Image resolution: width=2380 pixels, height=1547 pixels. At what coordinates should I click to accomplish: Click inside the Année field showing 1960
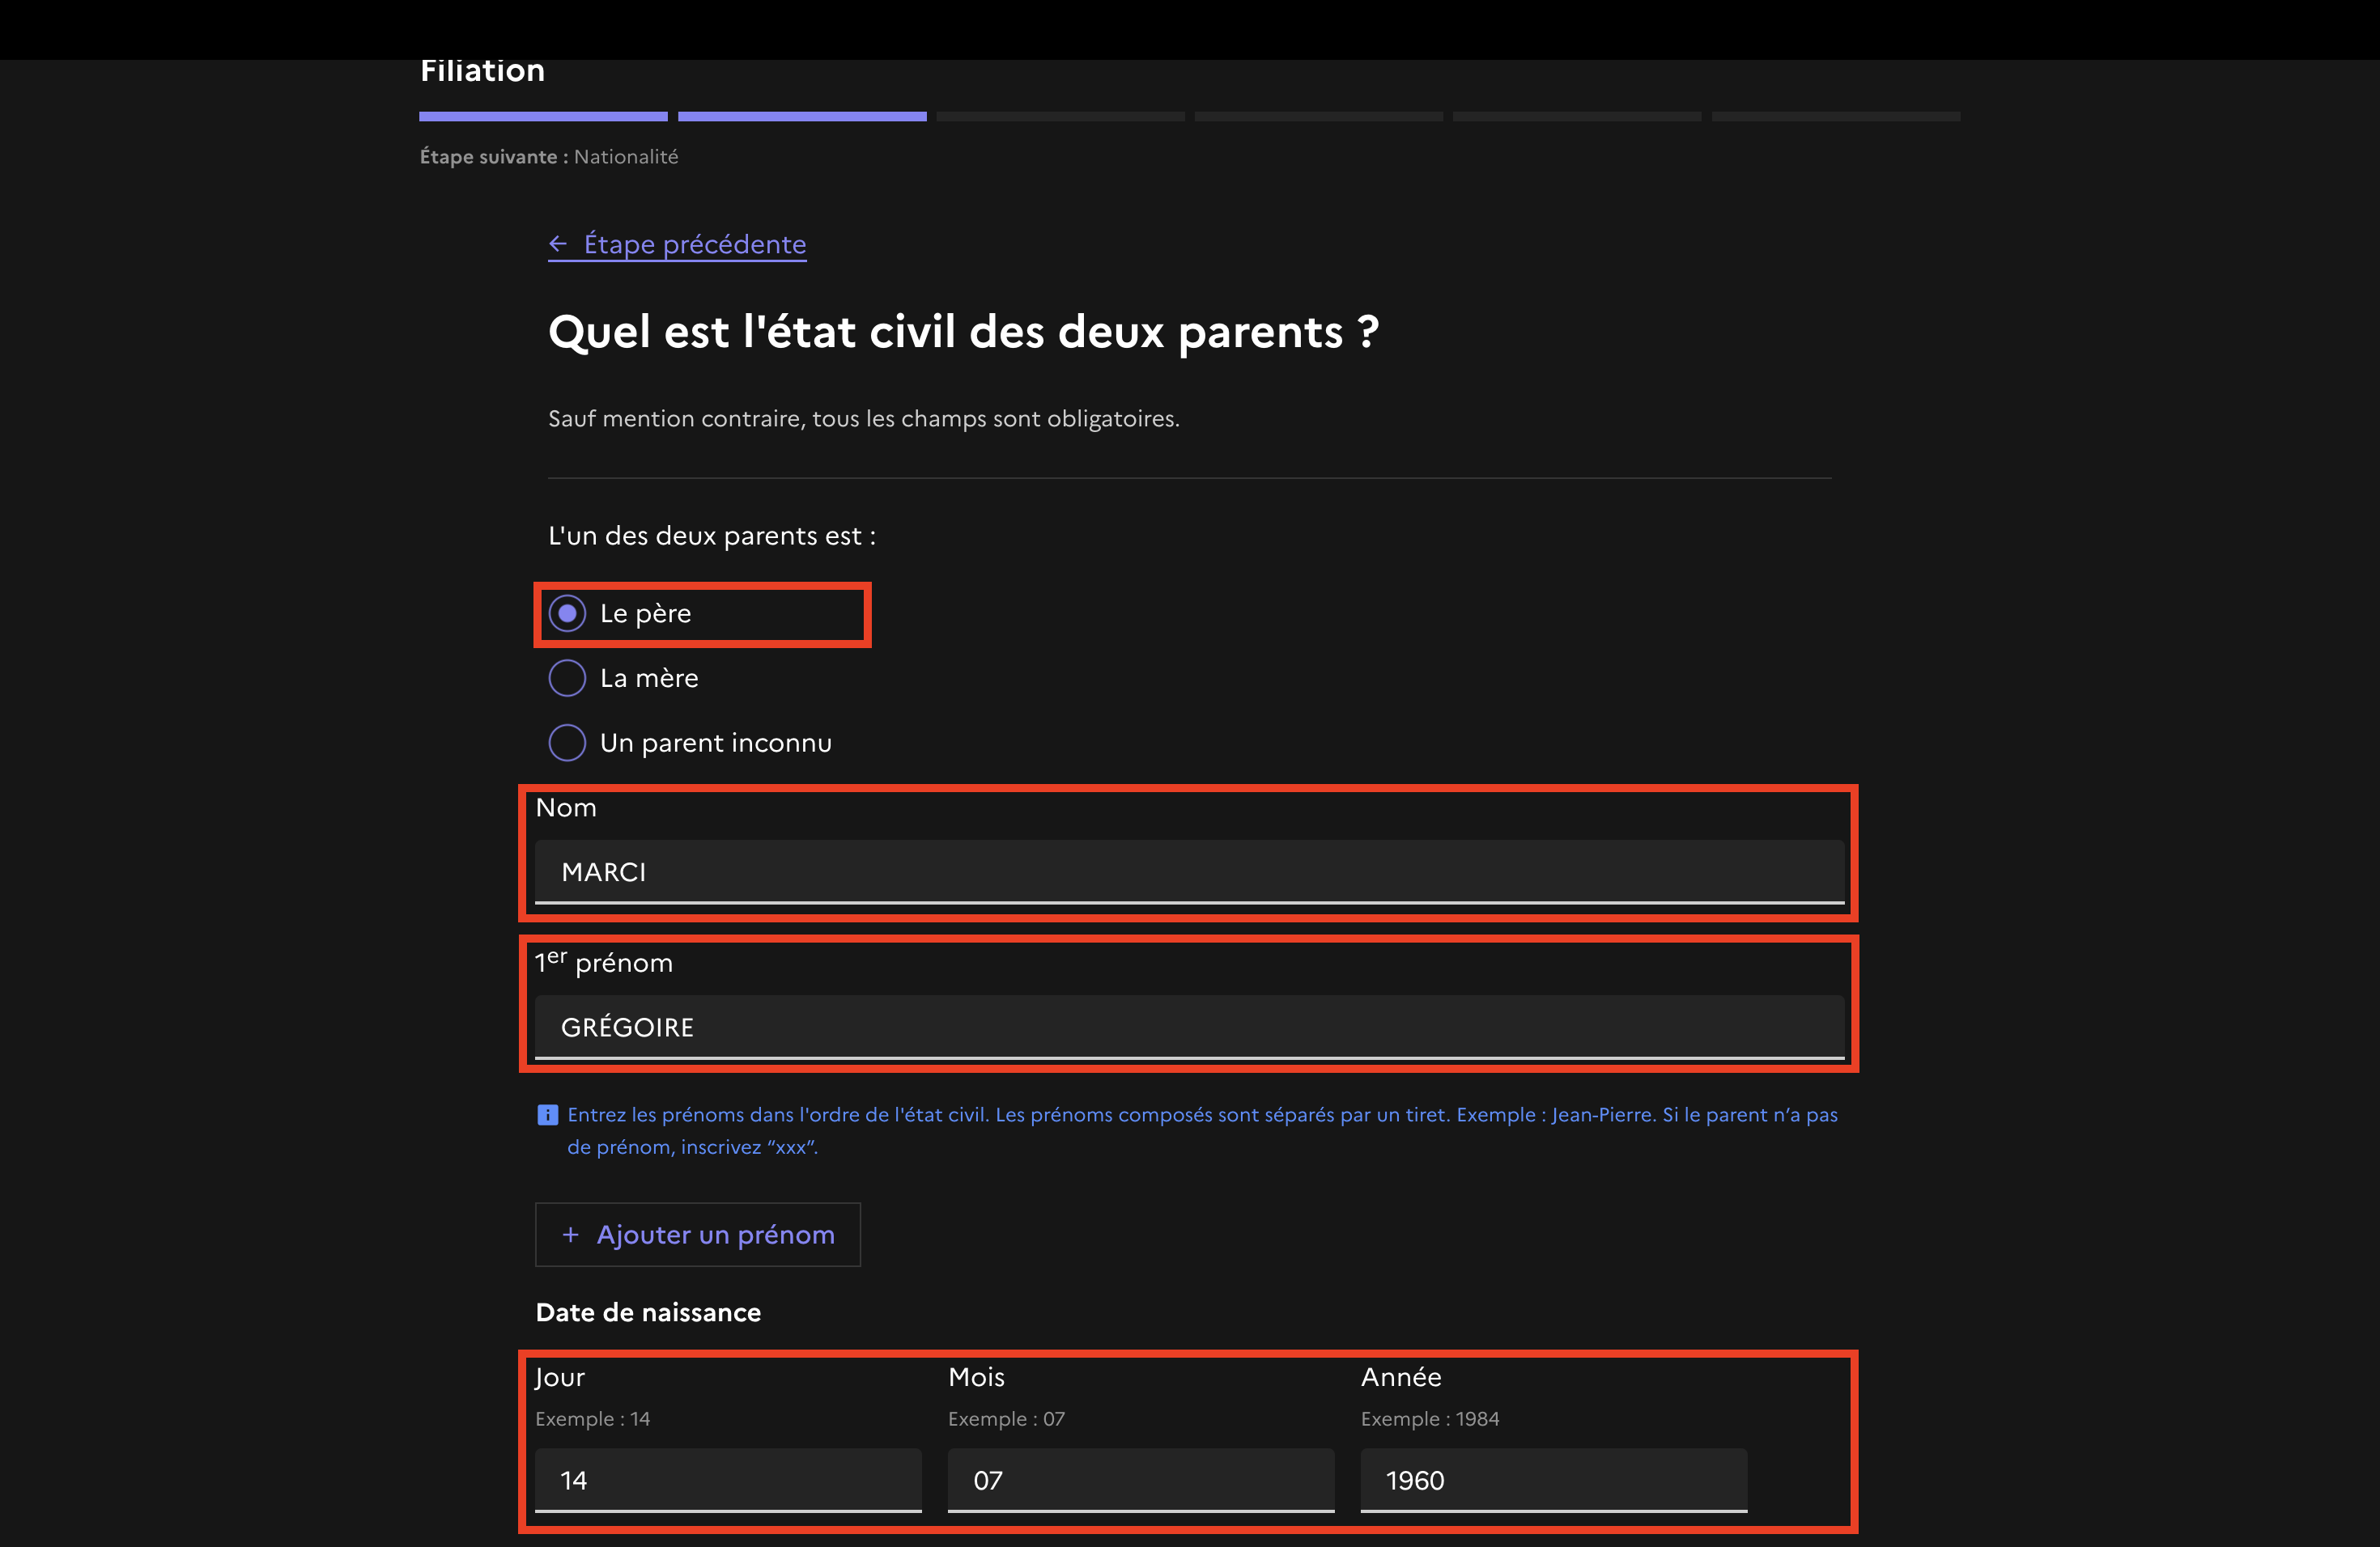pyautogui.click(x=1553, y=1480)
